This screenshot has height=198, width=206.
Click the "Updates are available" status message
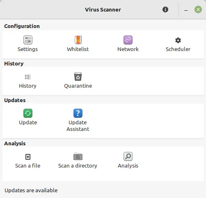[x=31, y=191]
